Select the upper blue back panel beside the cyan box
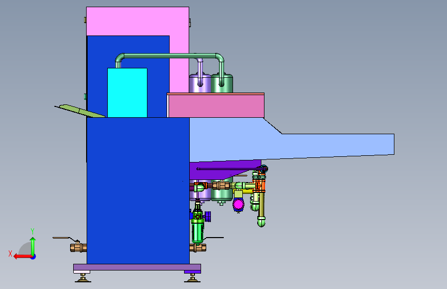 pyautogui.click(x=128, y=51)
